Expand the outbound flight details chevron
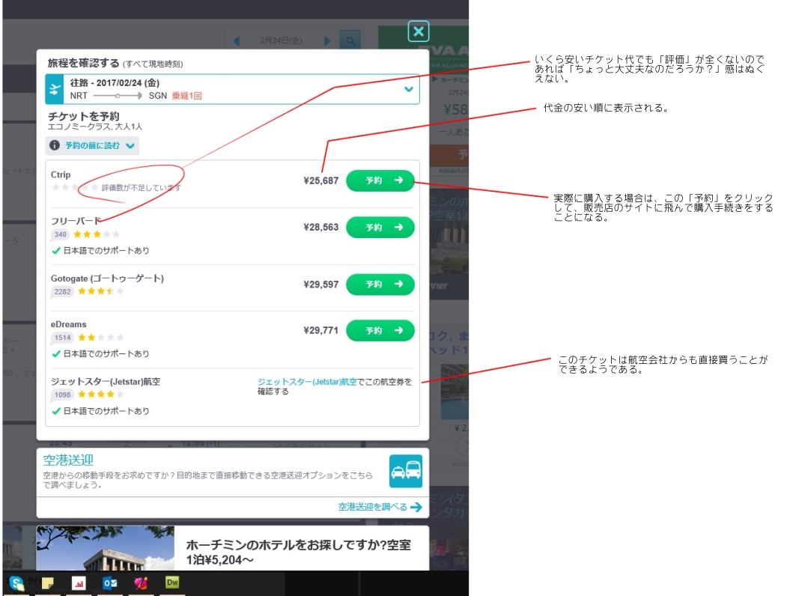 pyautogui.click(x=408, y=89)
